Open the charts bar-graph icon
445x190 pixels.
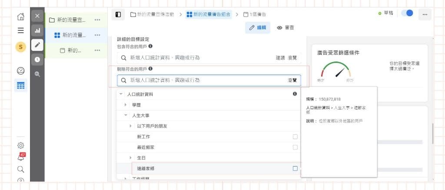[37, 30]
